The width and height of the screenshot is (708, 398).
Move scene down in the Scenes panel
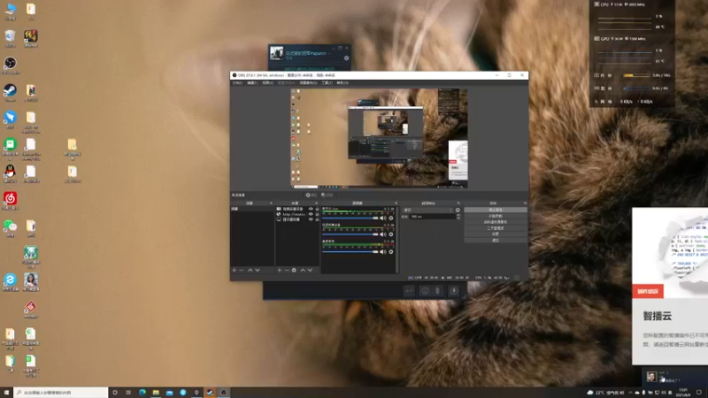tap(258, 271)
